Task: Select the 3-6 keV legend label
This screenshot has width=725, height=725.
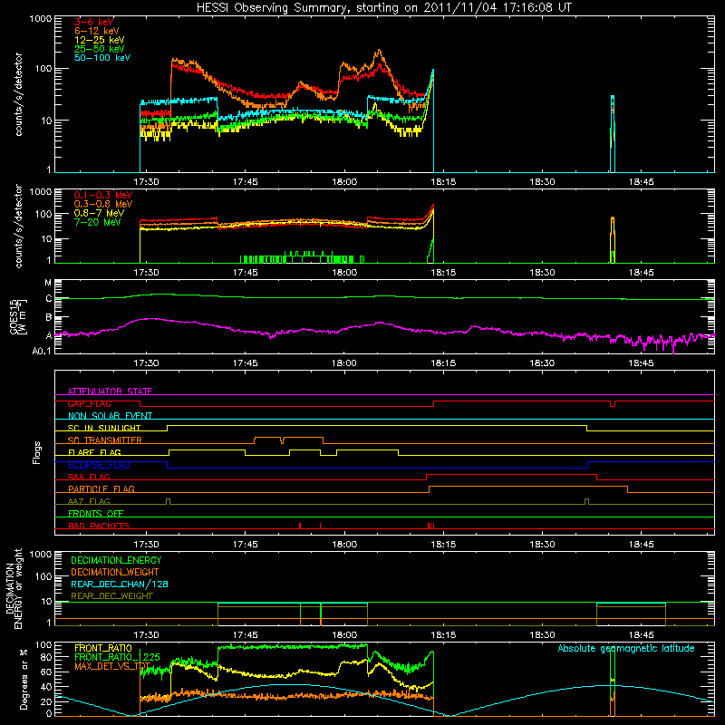Action: [94, 22]
